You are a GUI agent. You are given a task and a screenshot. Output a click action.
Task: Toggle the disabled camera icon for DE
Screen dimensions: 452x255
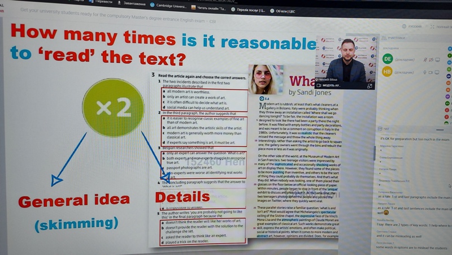[x=431, y=60]
